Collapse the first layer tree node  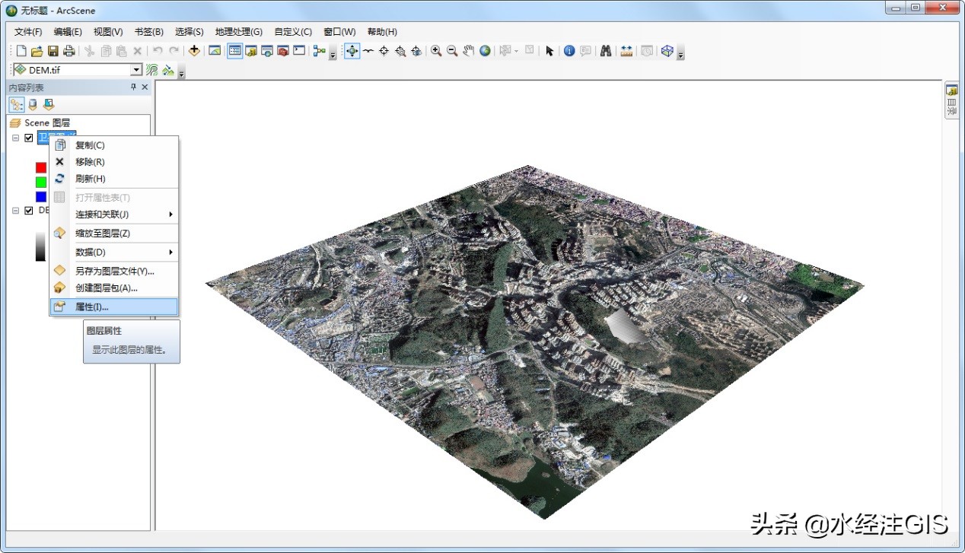click(16, 138)
